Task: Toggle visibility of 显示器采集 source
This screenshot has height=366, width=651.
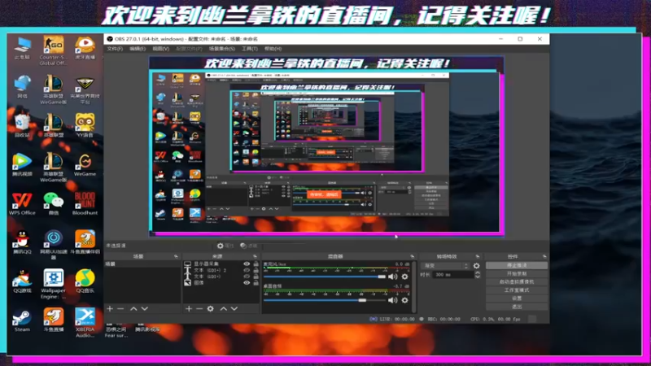Action: click(x=247, y=264)
